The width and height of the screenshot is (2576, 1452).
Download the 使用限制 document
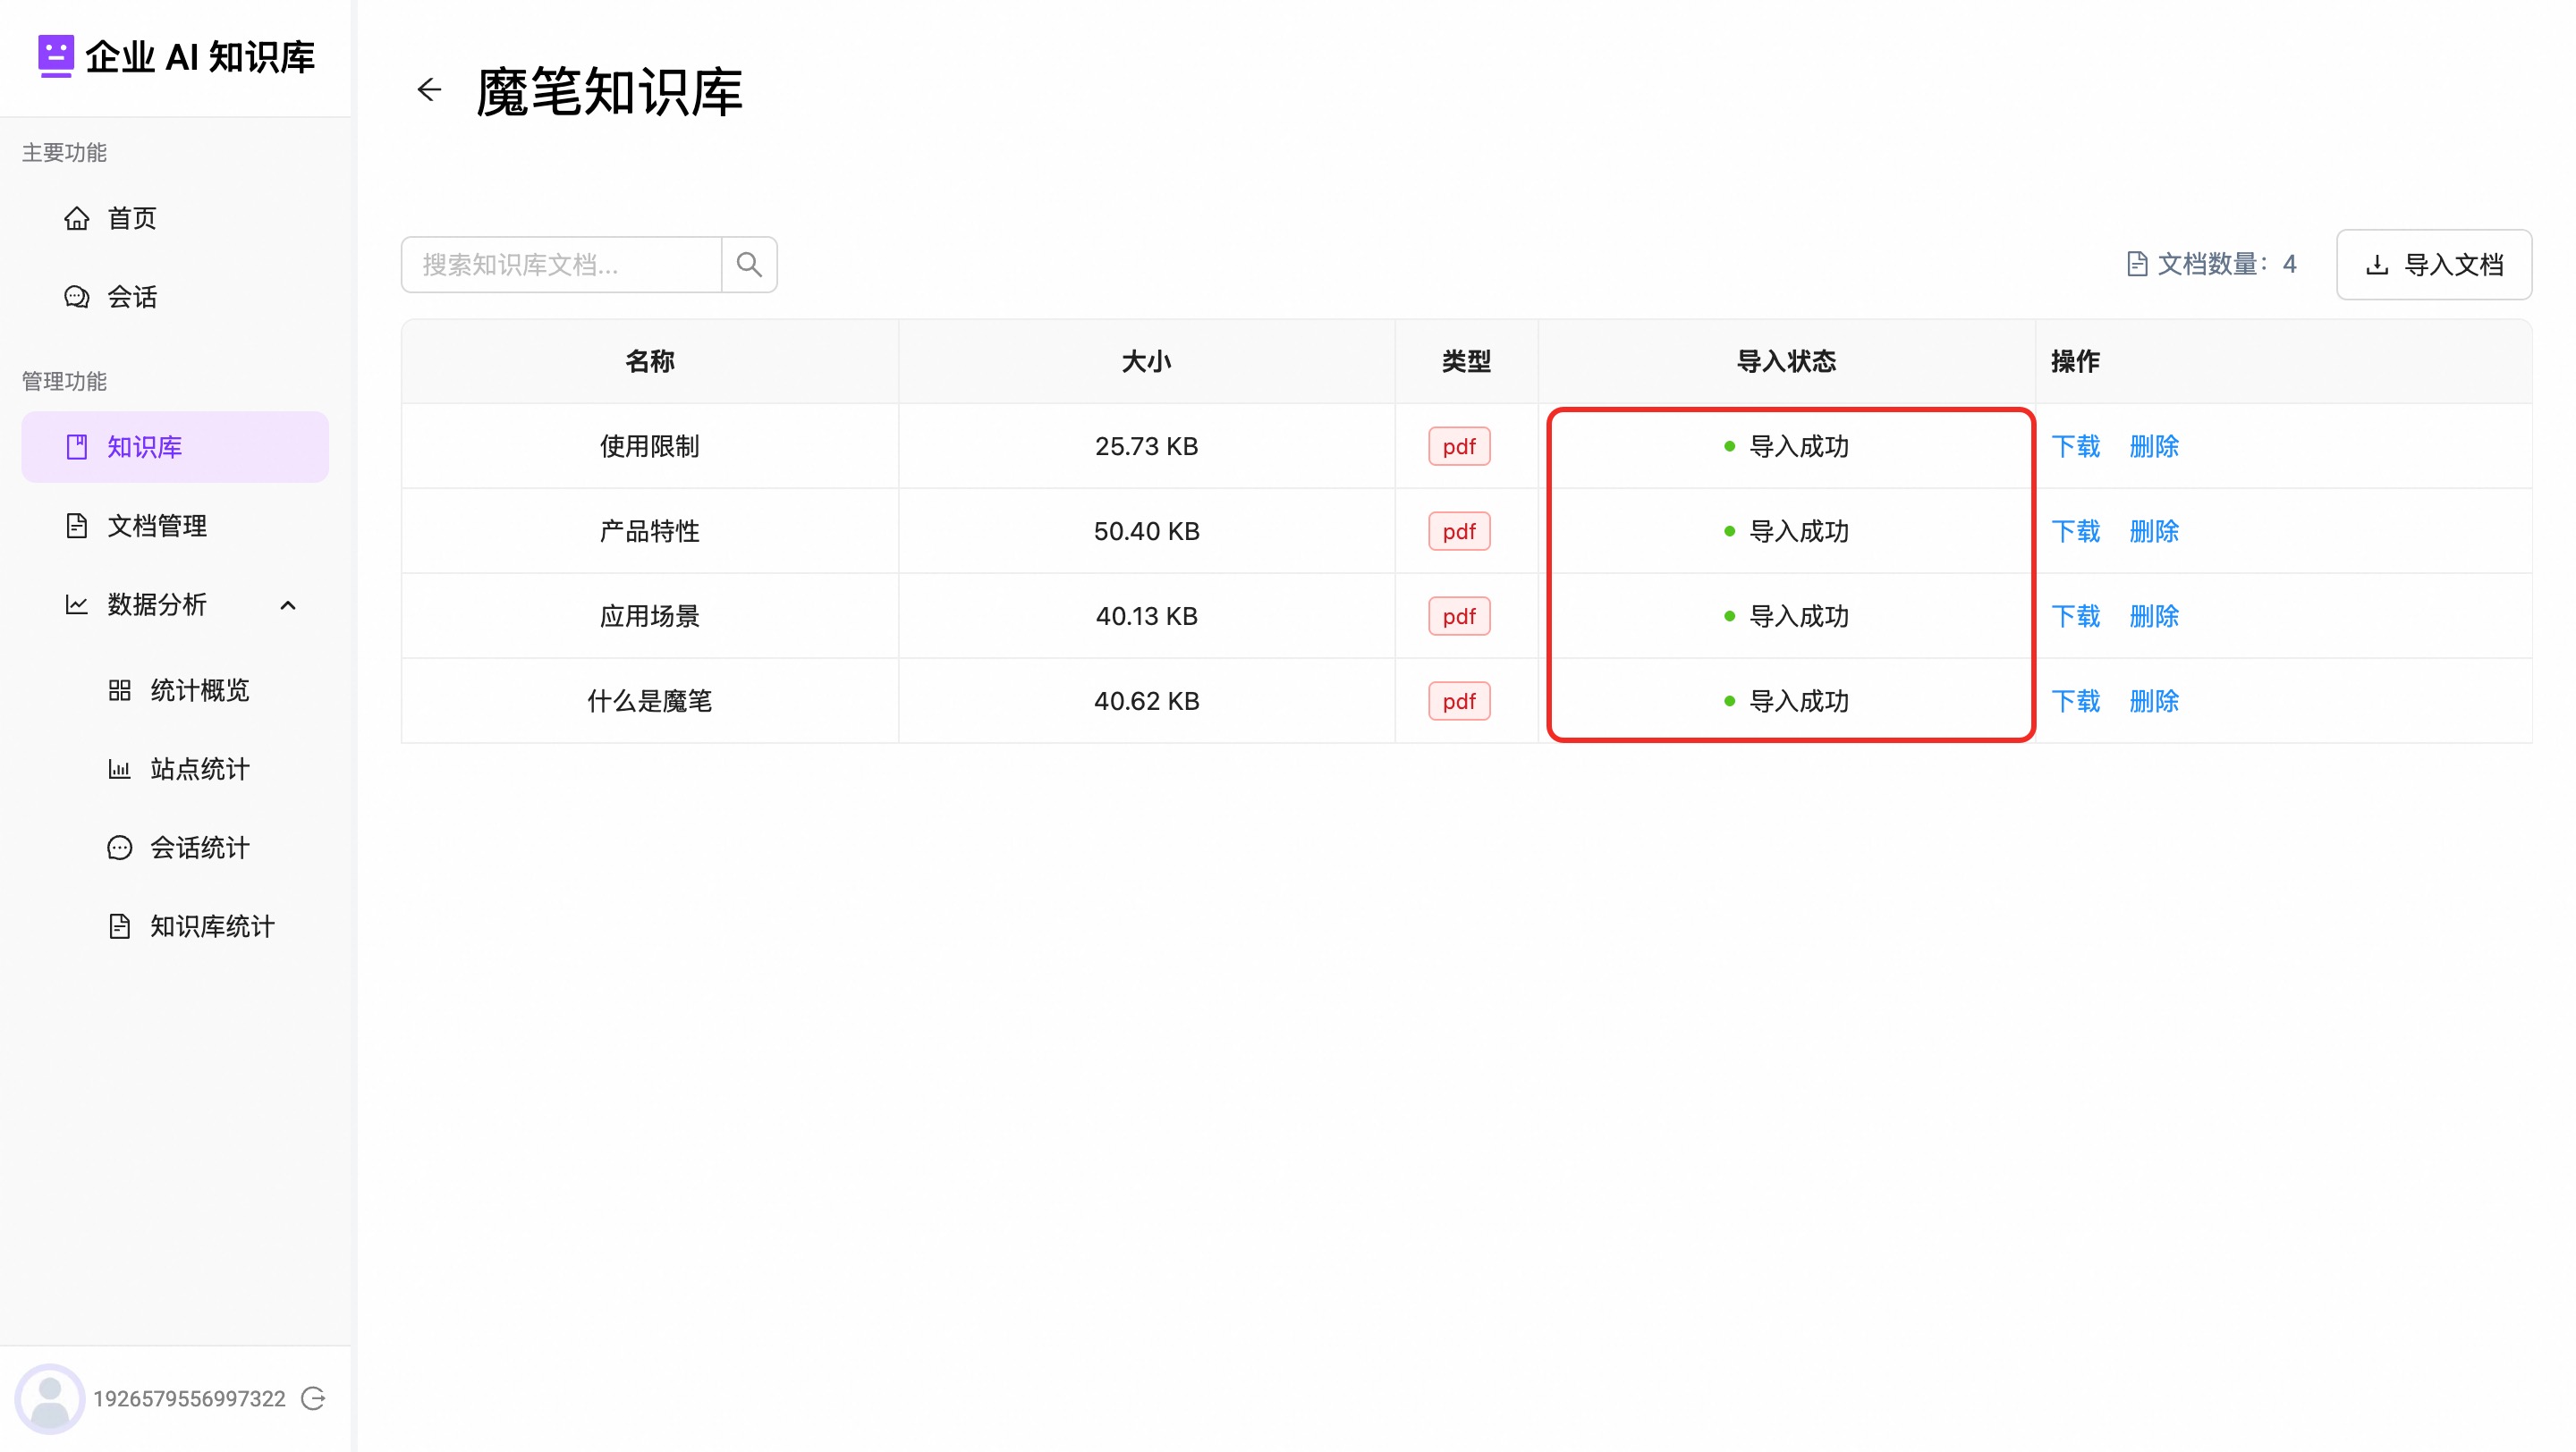(x=2075, y=445)
